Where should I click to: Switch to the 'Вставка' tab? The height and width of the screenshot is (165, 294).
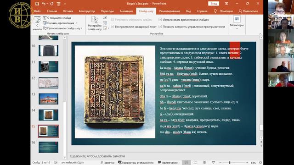tap(68, 11)
